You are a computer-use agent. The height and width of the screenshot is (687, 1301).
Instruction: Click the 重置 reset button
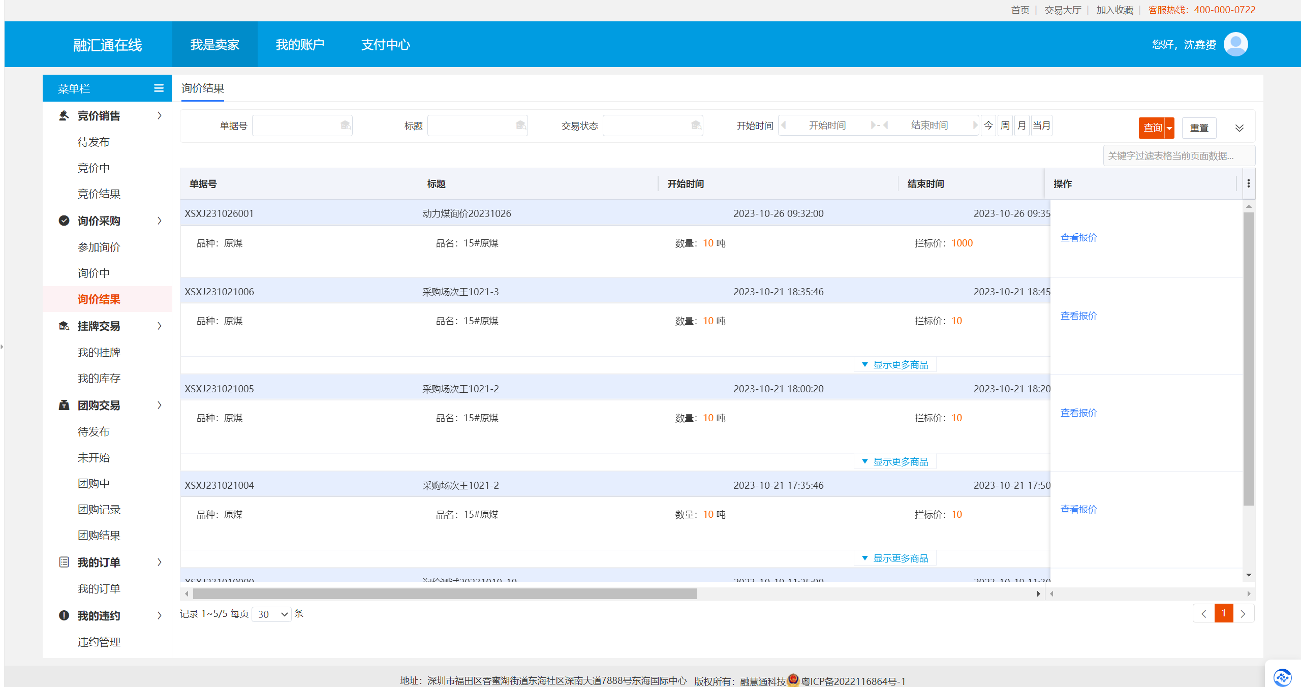click(x=1199, y=128)
